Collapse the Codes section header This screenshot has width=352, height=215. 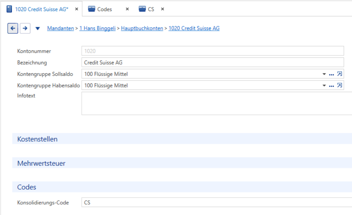click(182, 187)
